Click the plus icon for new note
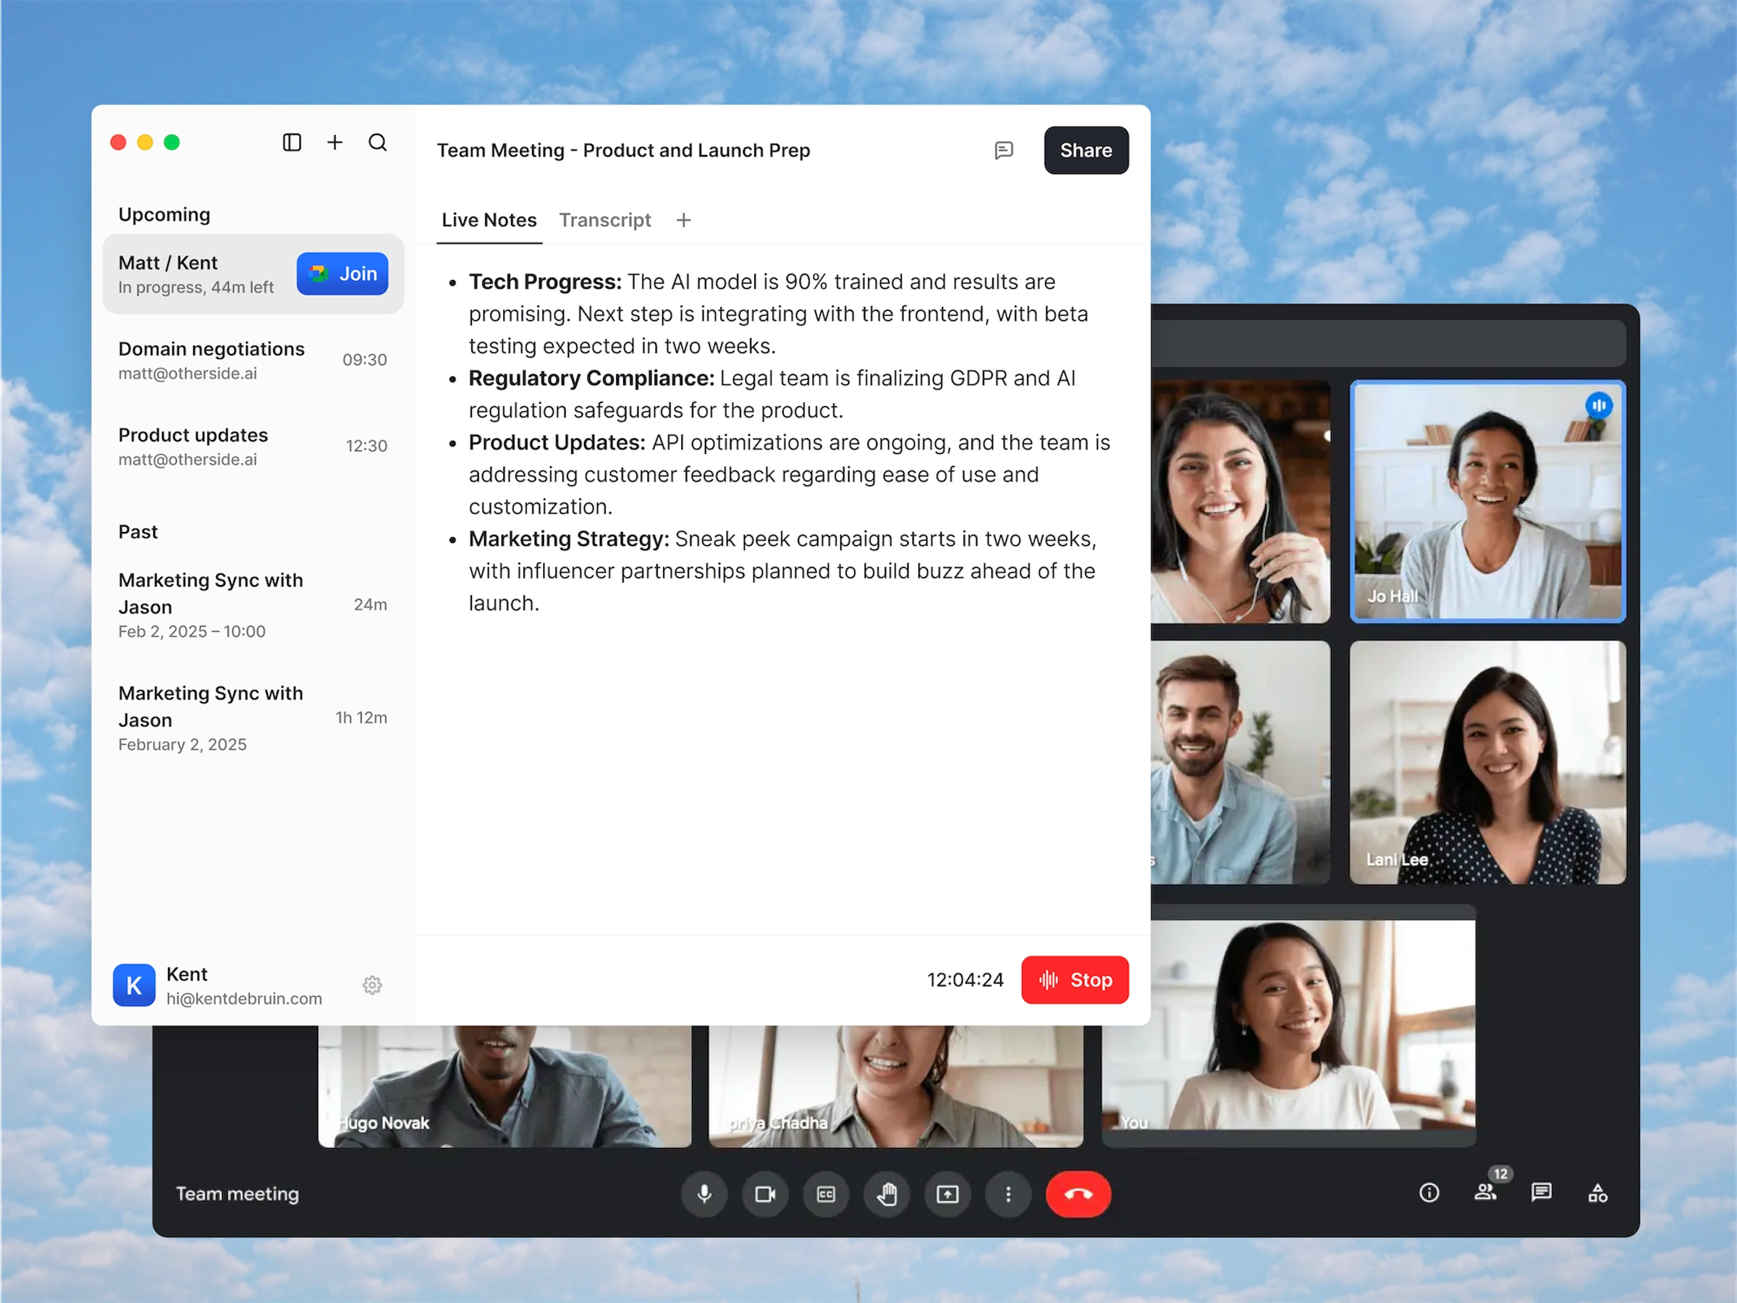Image resolution: width=1737 pixels, height=1303 pixels. pos(335,142)
